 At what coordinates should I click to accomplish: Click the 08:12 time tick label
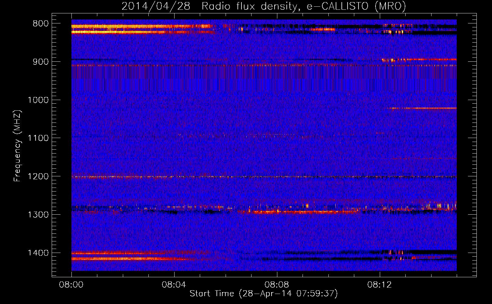pyautogui.click(x=379, y=285)
